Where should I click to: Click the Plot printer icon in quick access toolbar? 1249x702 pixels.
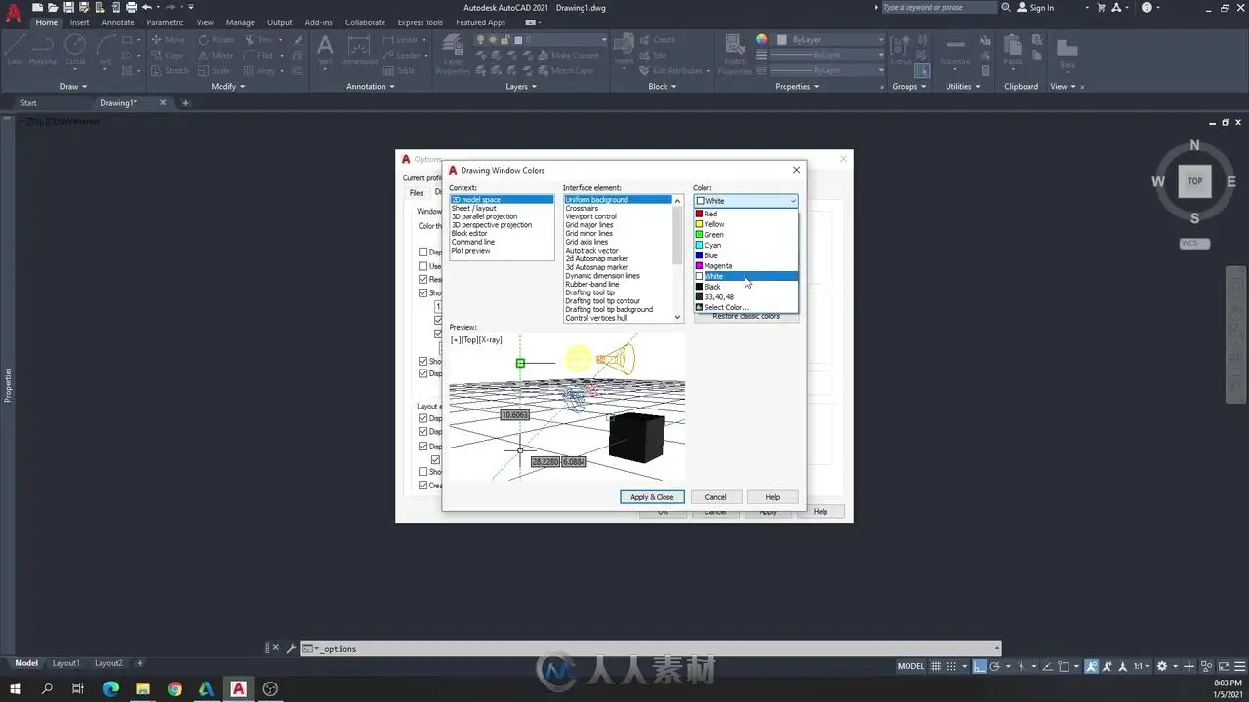tap(131, 7)
